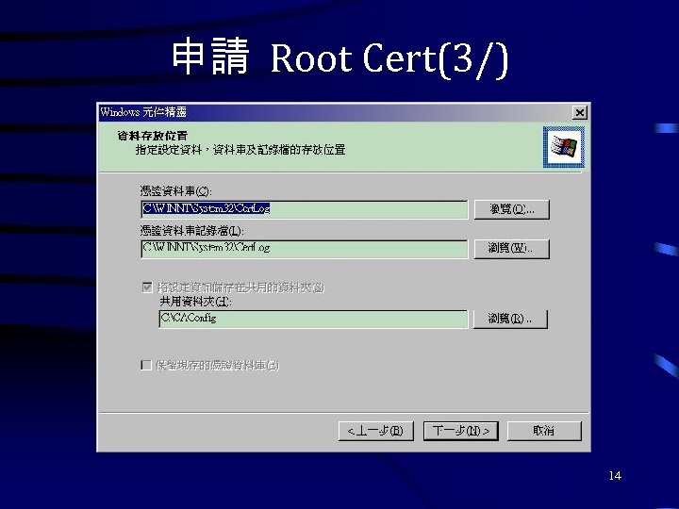Browse for database log location 瀏覽(W)
The height and width of the screenshot is (509, 679).
511,249
